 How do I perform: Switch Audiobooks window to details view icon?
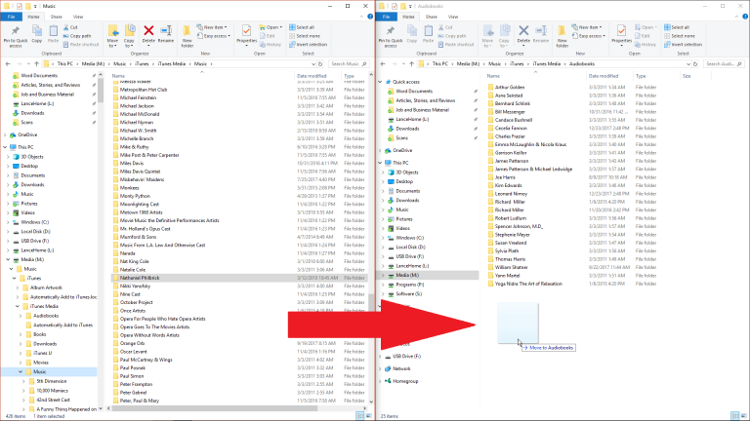734,416
